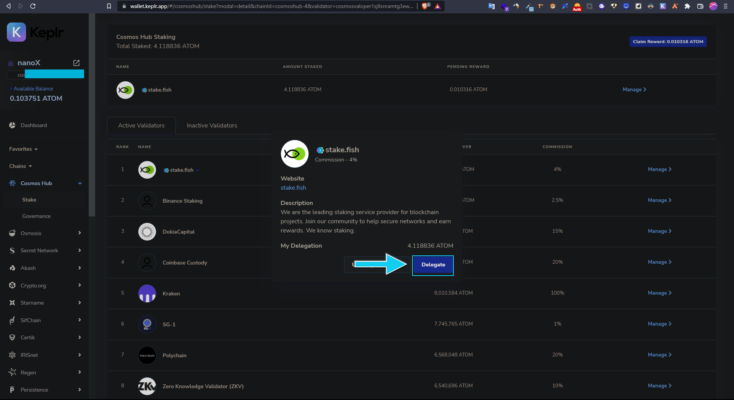Screen dimensions: 734x400
Task: Open the stake.fish website link
Action: point(293,188)
